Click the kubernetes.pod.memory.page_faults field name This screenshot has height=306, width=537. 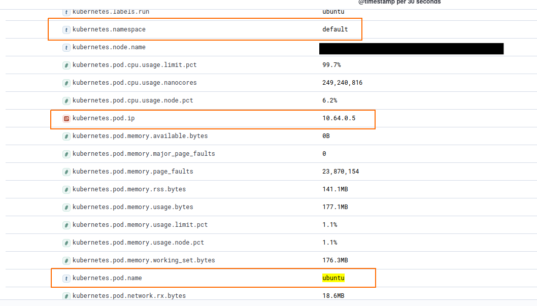coord(133,172)
